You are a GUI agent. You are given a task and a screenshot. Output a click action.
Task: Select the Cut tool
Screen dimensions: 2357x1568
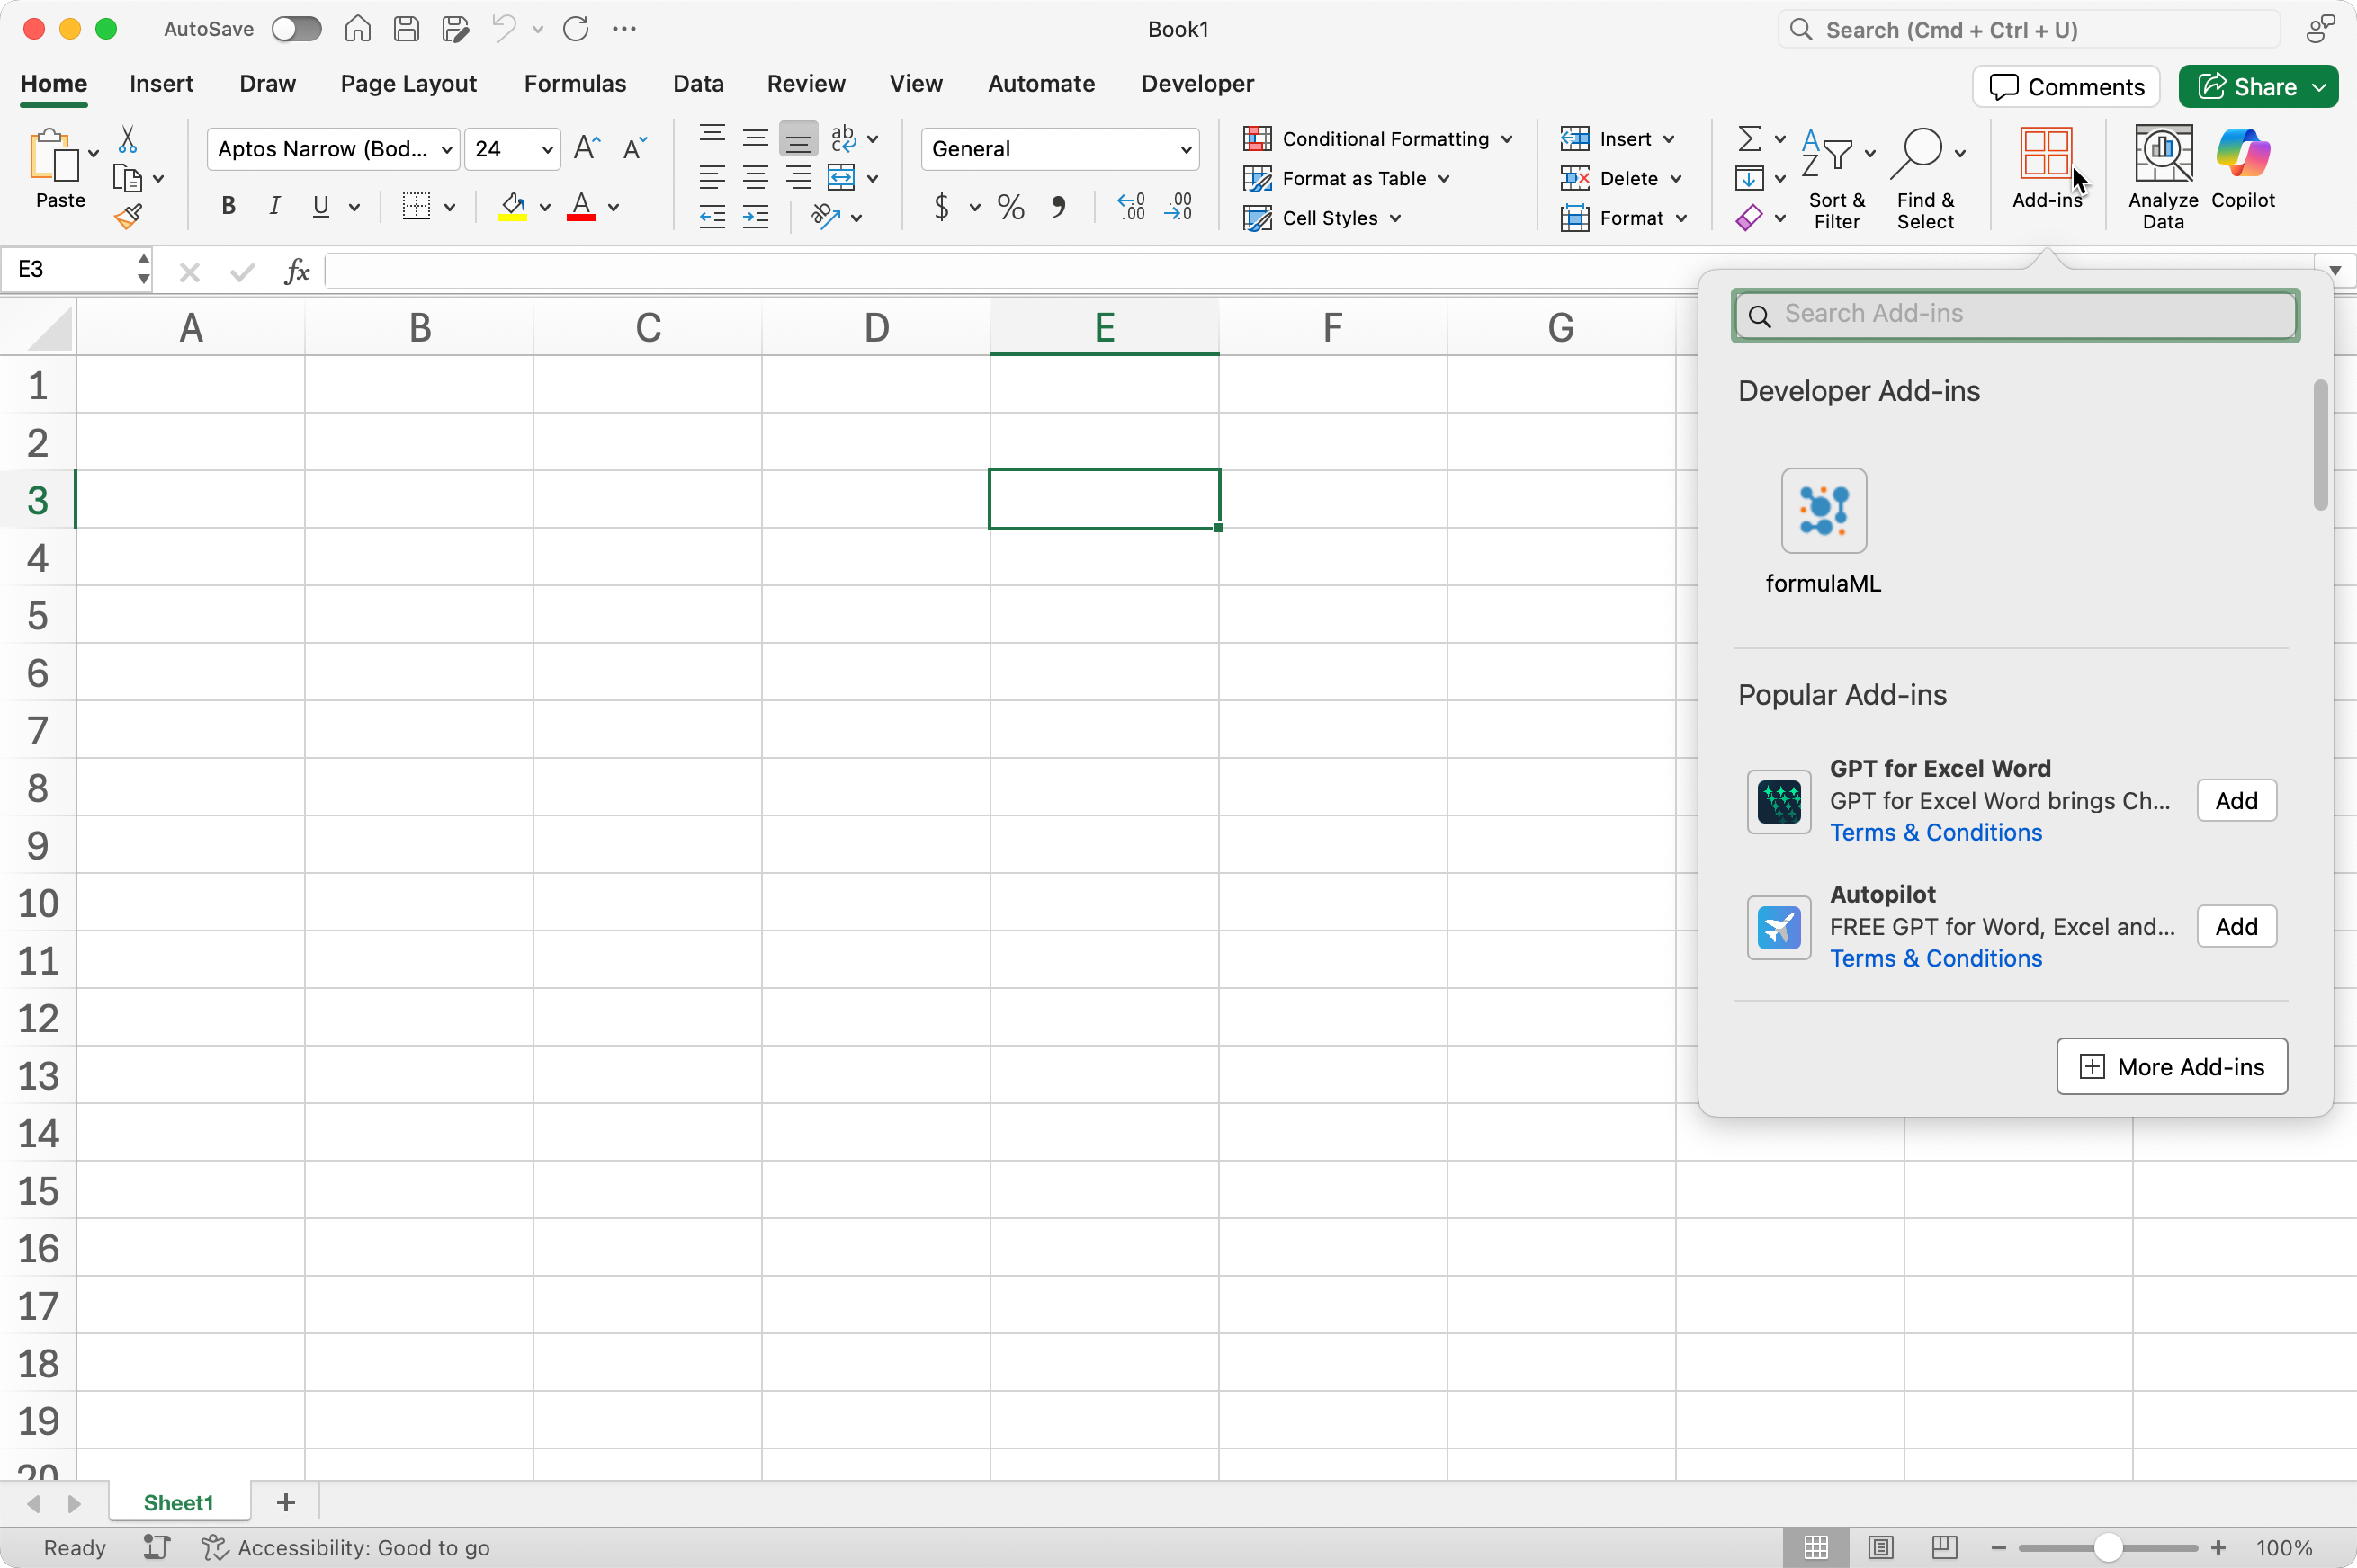point(128,138)
